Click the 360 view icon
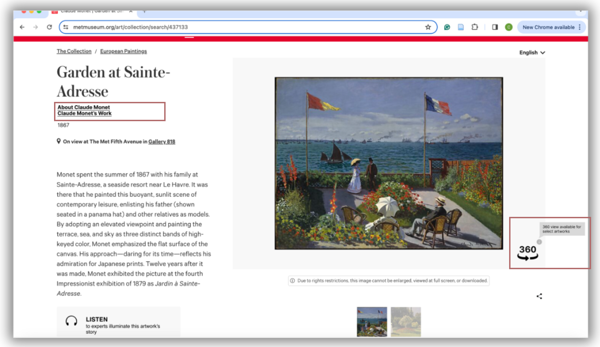 tap(528, 253)
